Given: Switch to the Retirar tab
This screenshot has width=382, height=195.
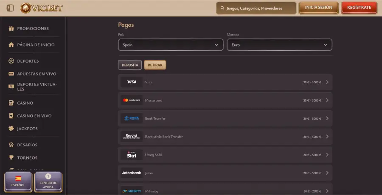Looking at the screenshot, I should (x=155, y=65).
